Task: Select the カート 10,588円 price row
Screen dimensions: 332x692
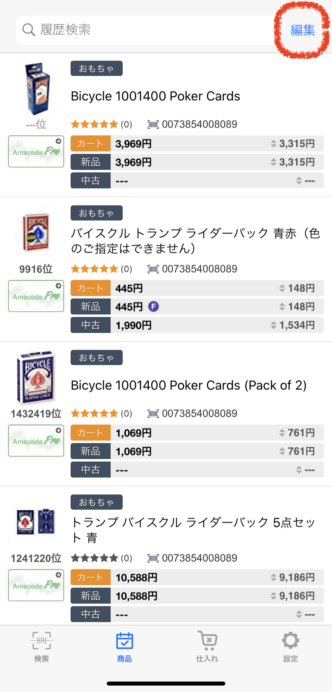Action: pyautogui.click(x=196, y=578)
